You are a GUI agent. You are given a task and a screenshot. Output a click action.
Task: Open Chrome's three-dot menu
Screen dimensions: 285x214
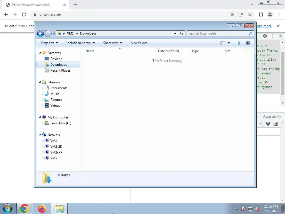click(279, 14)
